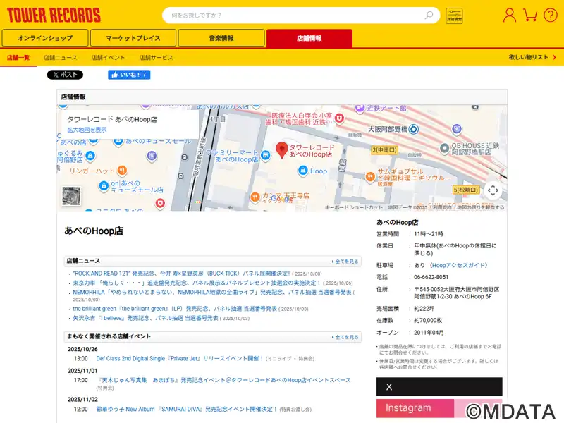The height and width of the screenshot is (423, 564).
Task: Click the 5(松崎口) exit label
Action: [x=466, y=190]
